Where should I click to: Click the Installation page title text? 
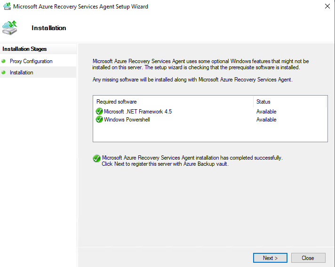coord(49,28)
